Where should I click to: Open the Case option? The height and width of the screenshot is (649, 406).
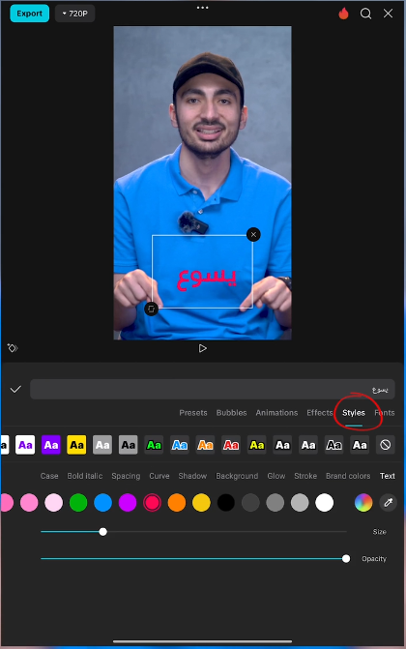coord(49,476)
